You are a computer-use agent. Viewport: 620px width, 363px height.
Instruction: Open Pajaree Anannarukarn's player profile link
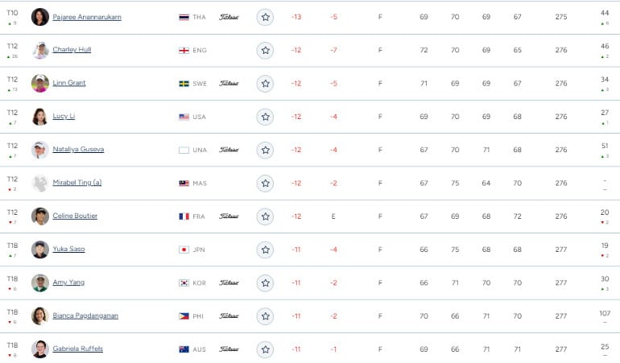click(x=87, y=17)
